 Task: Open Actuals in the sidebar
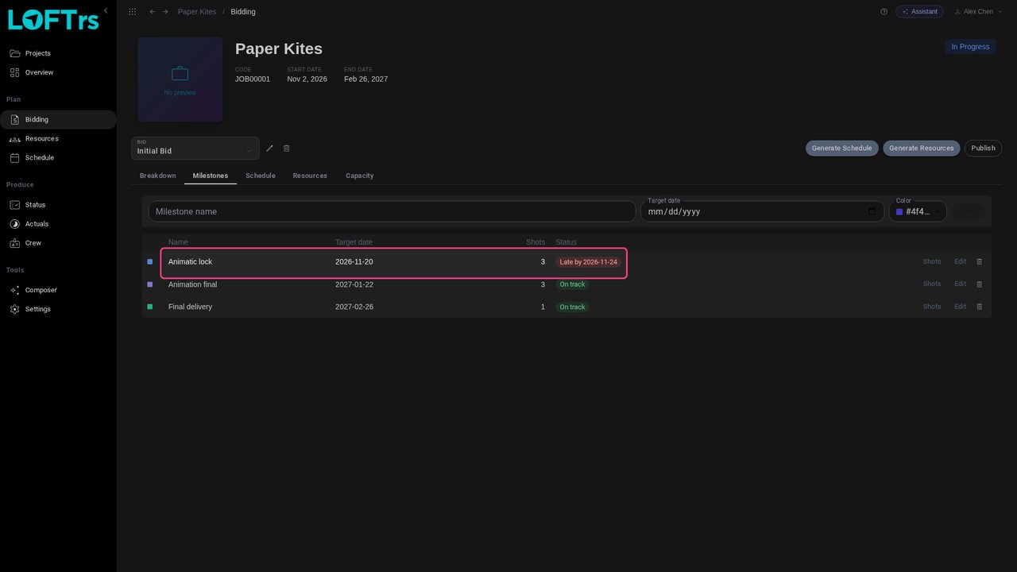tap(58, 224)
